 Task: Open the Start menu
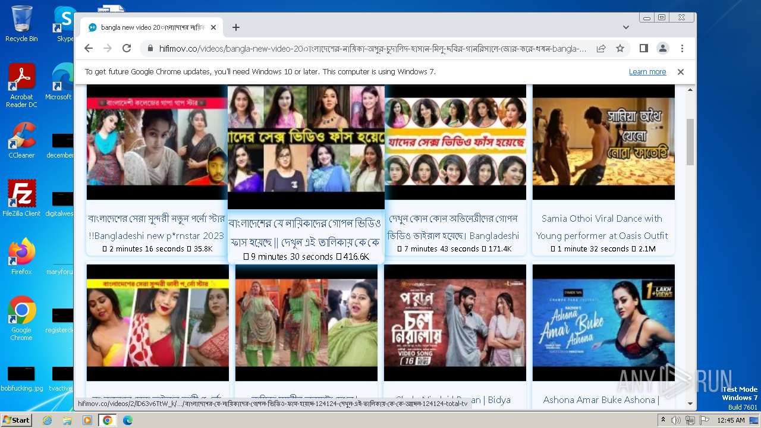click(x=17, y=420)
